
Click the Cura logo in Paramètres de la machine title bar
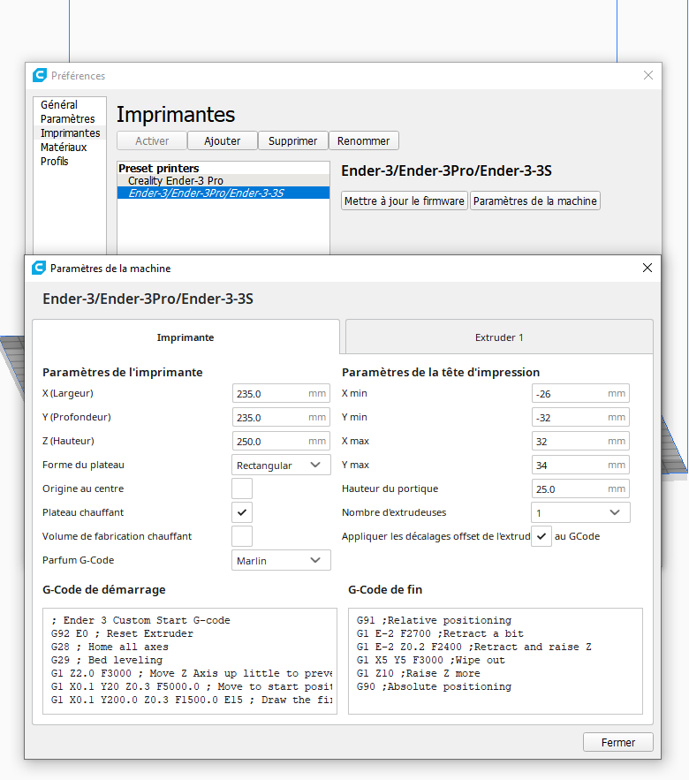(x=39, y=269)
